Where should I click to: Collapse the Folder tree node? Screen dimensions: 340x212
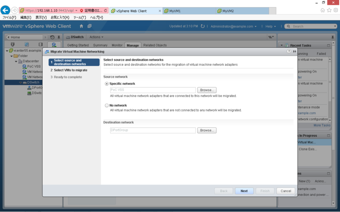(11, 56)
